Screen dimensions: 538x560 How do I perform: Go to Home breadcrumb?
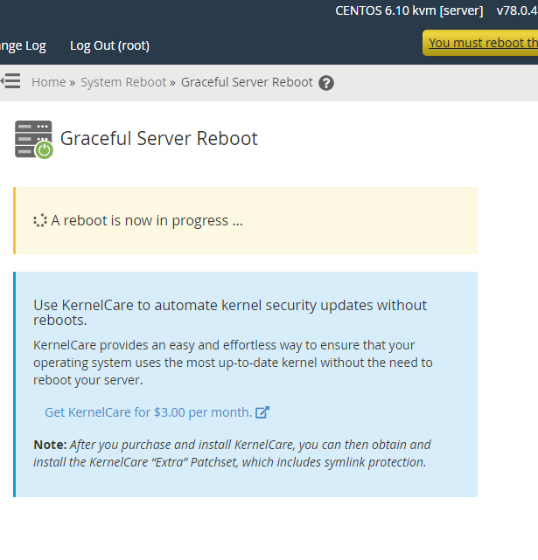point(49,82)
